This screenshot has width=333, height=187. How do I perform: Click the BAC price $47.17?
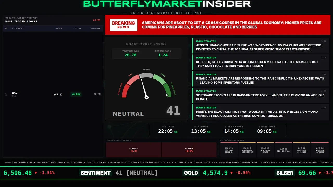coord(58,95)
